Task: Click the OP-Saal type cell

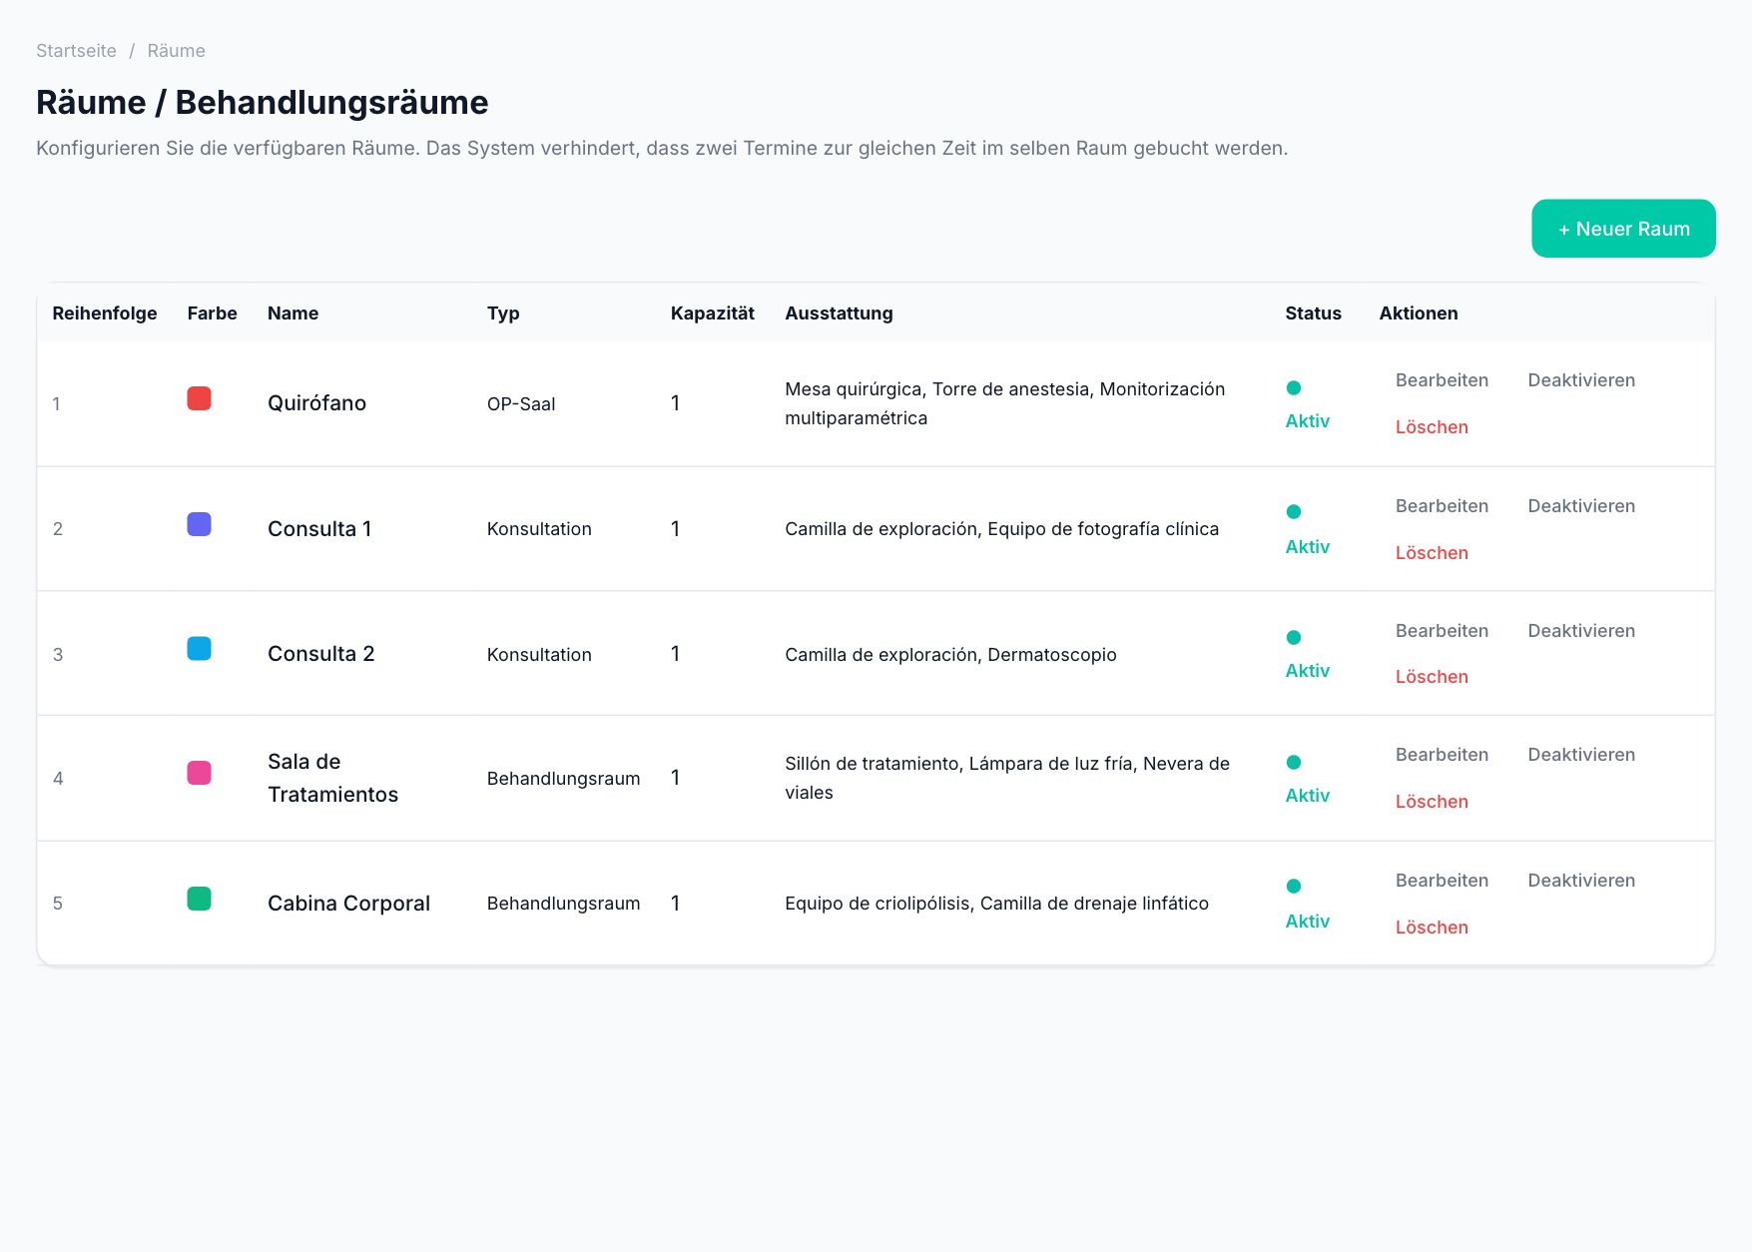Action: coord(521,404)
